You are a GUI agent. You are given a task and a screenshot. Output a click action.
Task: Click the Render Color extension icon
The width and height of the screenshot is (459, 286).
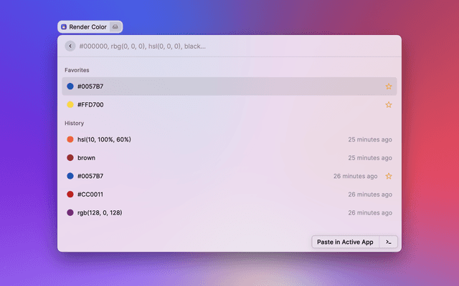coord(64,27)
